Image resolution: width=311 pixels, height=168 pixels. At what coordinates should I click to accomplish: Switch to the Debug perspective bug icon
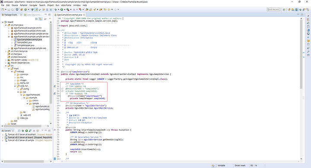(300, 9)
